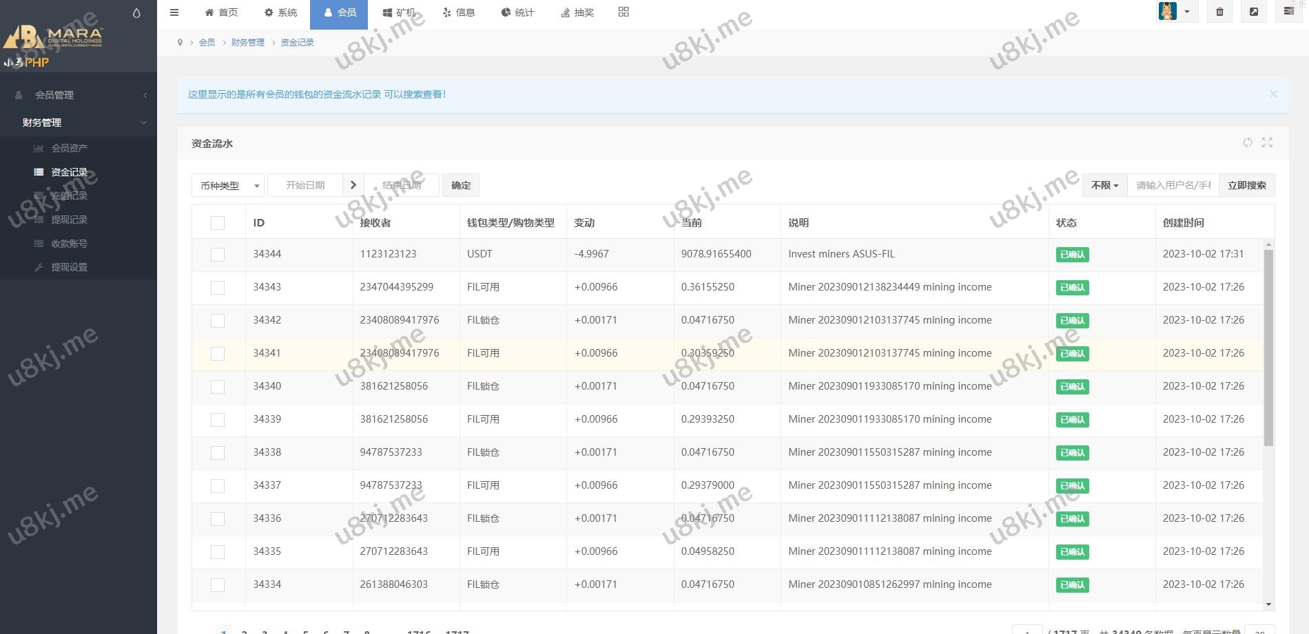Open the 币种类型 dropdown

[227, 186]
